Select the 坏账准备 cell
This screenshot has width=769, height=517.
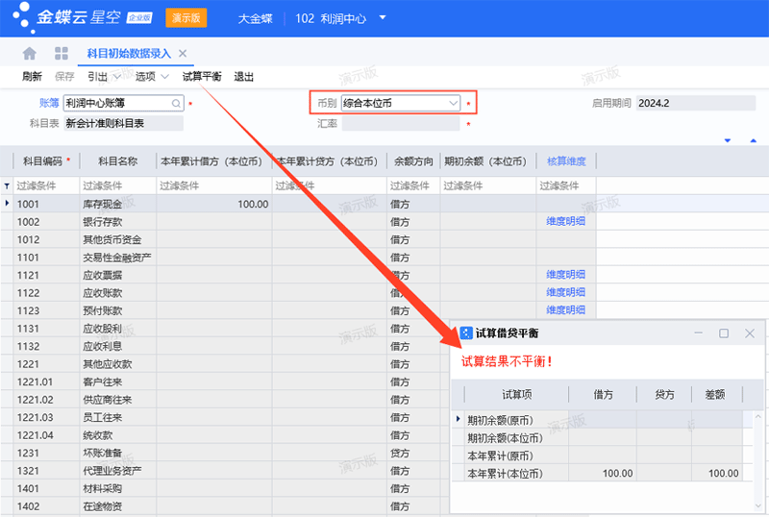coord(117,454)
